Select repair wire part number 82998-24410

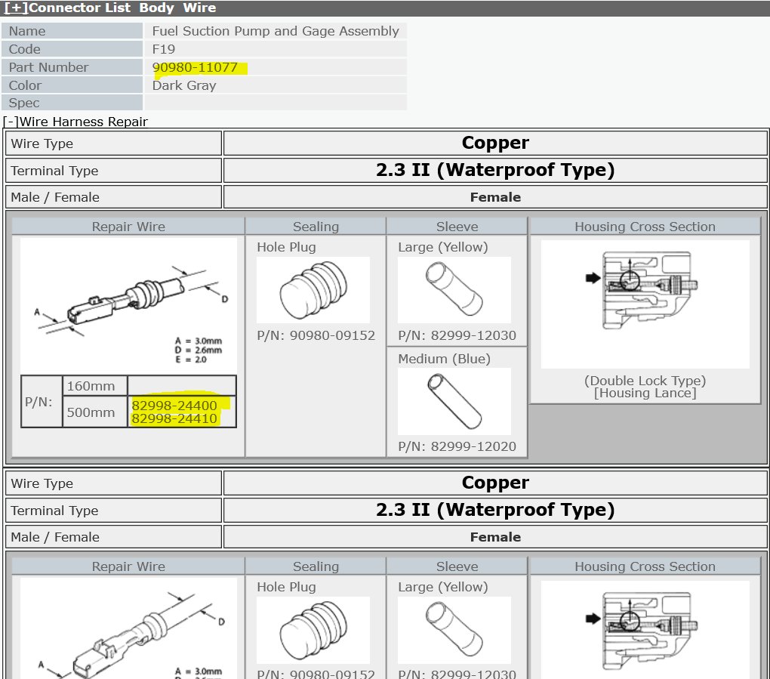(174, 418)
